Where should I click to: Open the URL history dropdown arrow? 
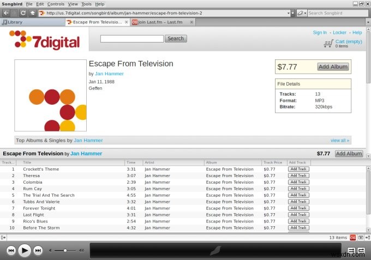(288, 13)
